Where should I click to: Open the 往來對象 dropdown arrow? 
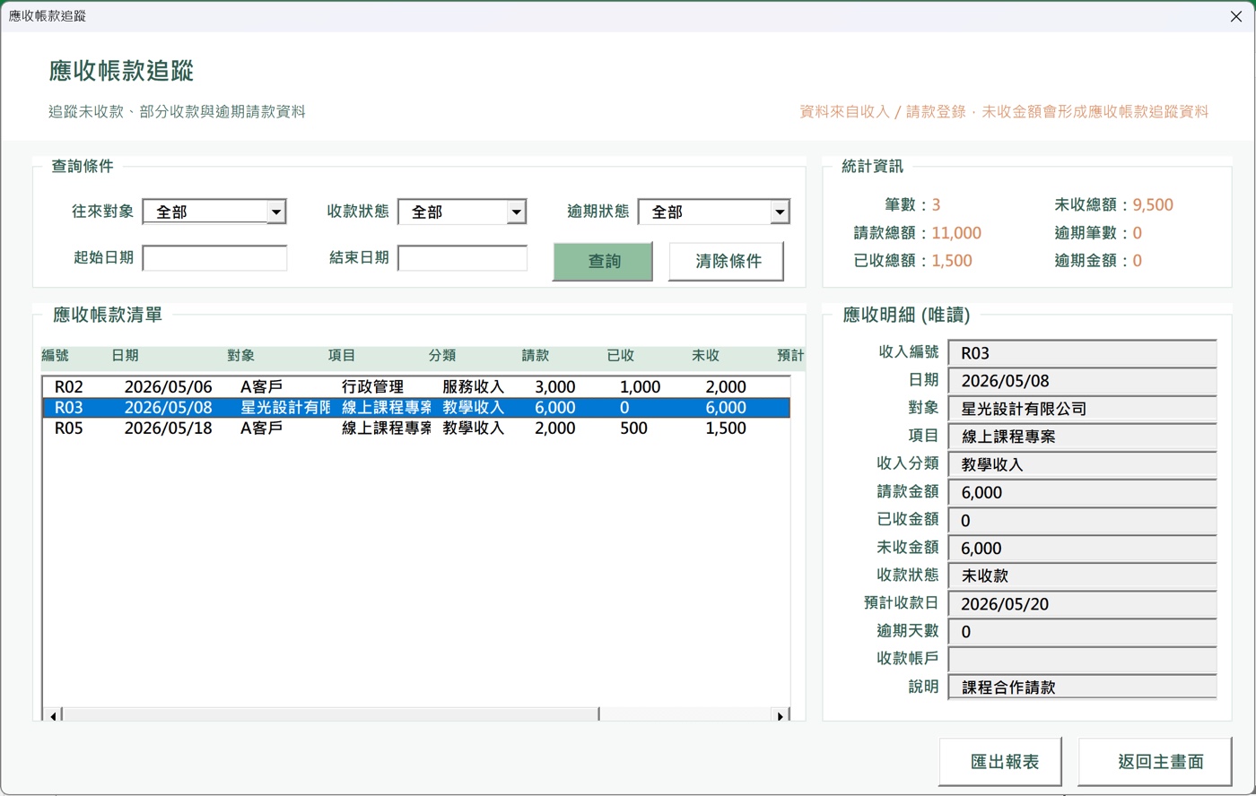(276, 212)
